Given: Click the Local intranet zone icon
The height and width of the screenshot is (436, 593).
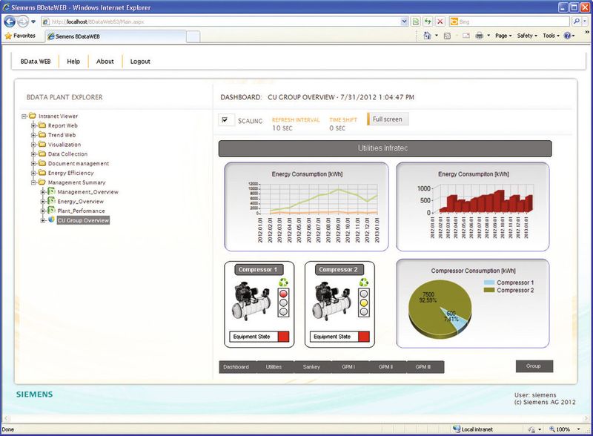Looking at the screenshot, I should click(457, 429).
